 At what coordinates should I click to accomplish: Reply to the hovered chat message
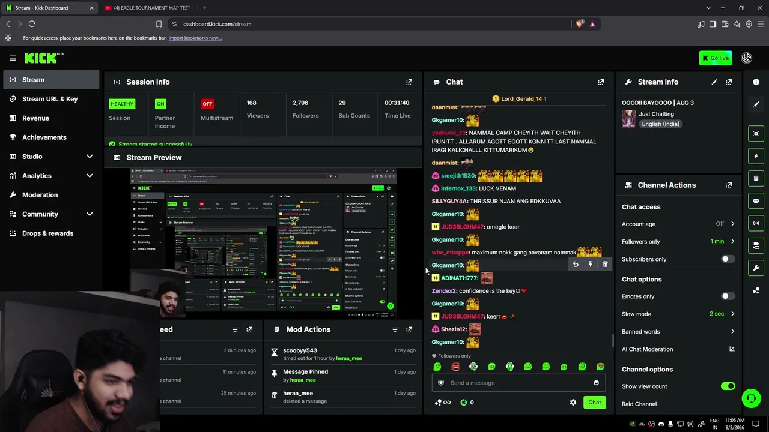tap(576, 265)
